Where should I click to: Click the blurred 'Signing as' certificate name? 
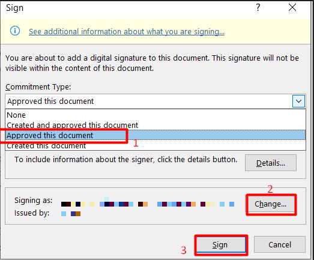(148, 204)
